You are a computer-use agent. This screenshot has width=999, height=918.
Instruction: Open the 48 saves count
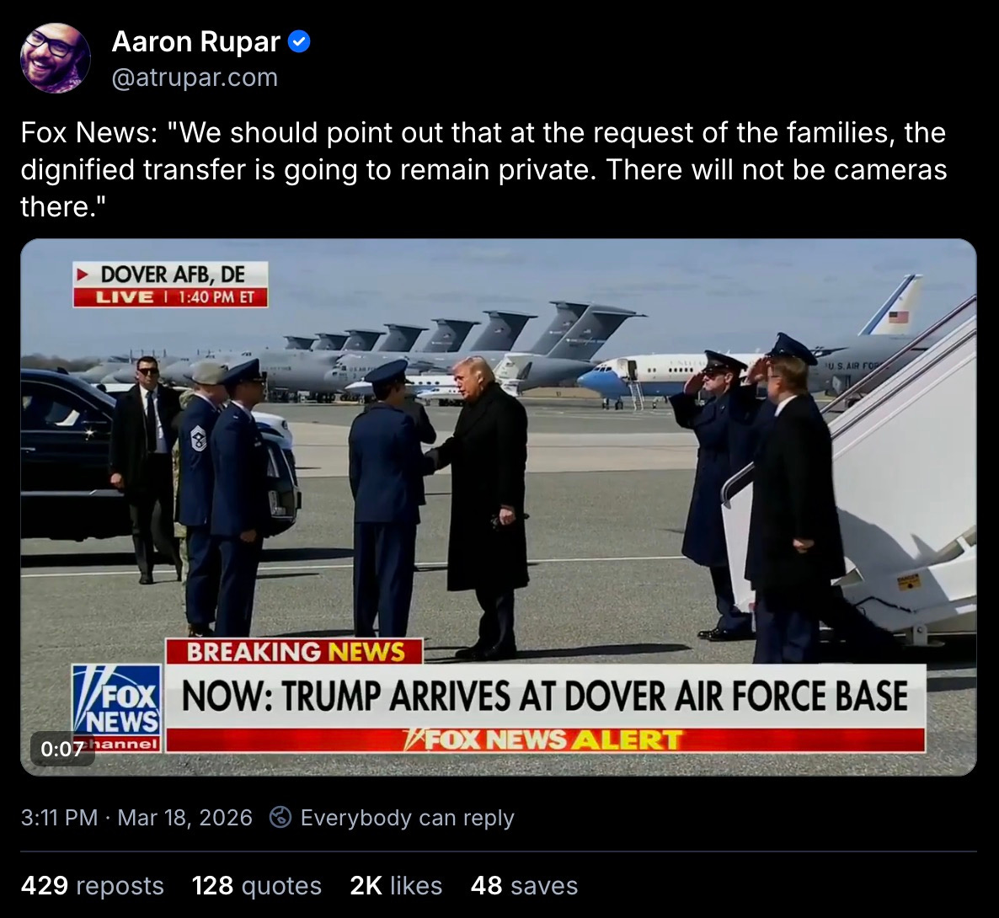(524, 885)
